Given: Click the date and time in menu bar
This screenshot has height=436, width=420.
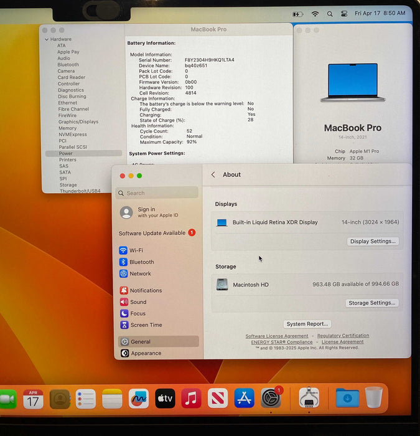Looking at the screenshot, I should click(380, 13).
